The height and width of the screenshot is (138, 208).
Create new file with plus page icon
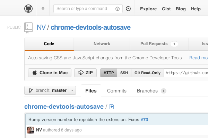point(112,107)
